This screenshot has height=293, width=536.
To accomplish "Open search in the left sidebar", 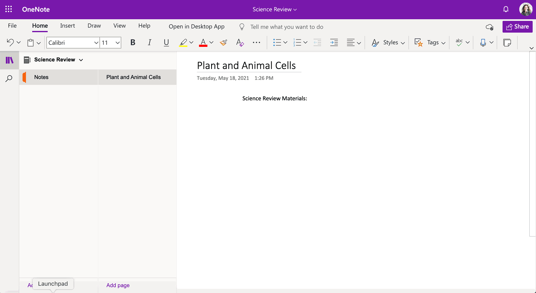I will point(9,78).
